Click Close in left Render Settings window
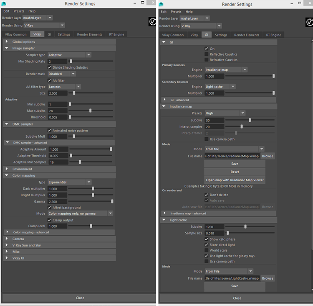313x306 pixels. 79,298
